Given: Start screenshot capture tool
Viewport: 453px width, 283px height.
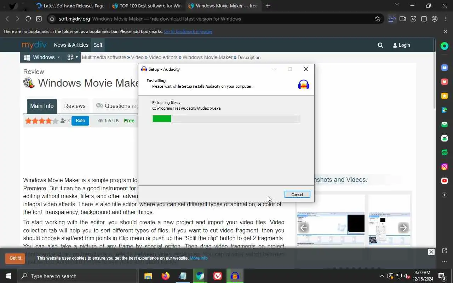Looking at the screenshot, I should (413, 19).
